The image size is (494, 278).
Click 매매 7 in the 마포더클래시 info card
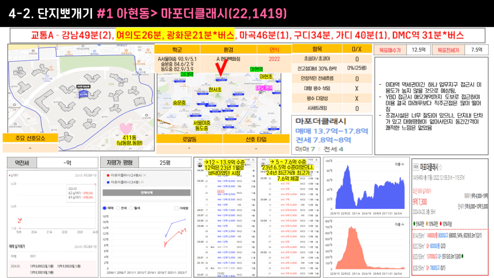coord(305,149)
